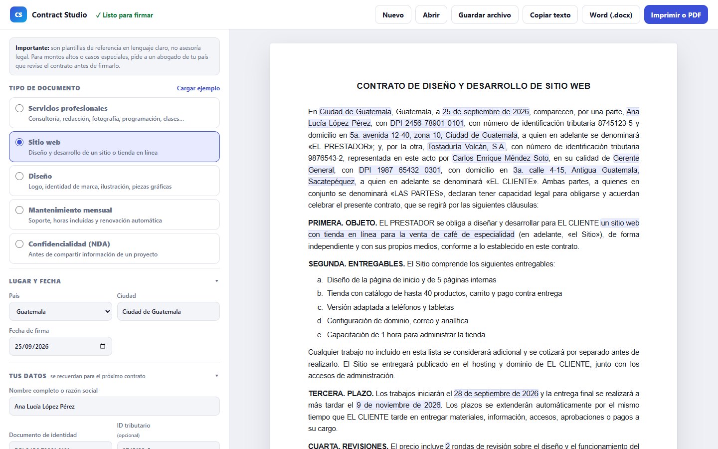
Task: Pick the Confidencialidad (NDA) radio option
Action: pyautogui.click(x=19, y=244)
